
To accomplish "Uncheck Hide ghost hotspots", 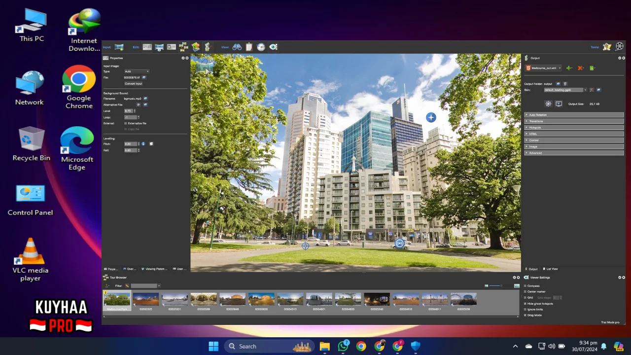I will [525, 304].
